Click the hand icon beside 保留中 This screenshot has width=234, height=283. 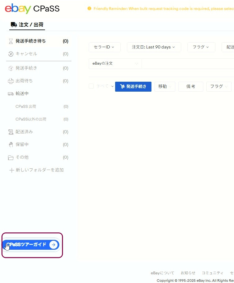(11, 145)
